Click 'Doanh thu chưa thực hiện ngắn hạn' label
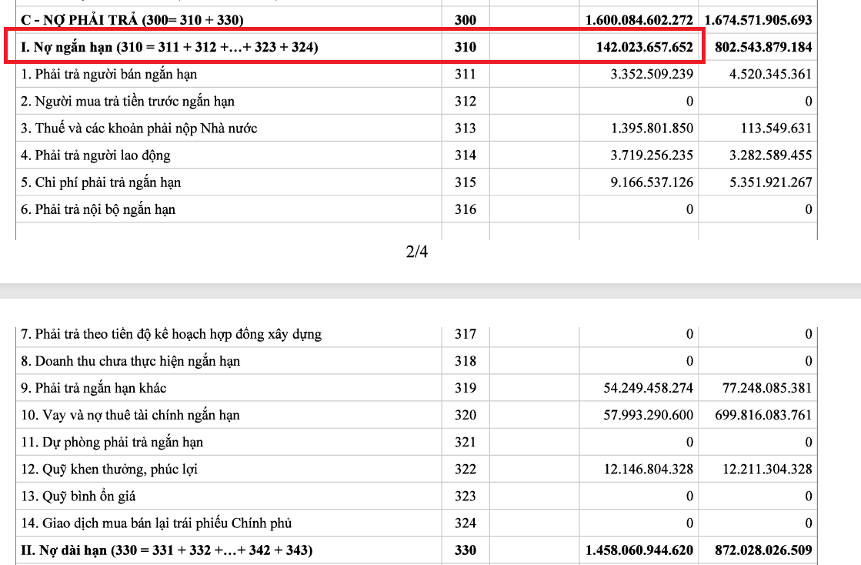This screenshot has height=565, width=861. coord(131,361)
